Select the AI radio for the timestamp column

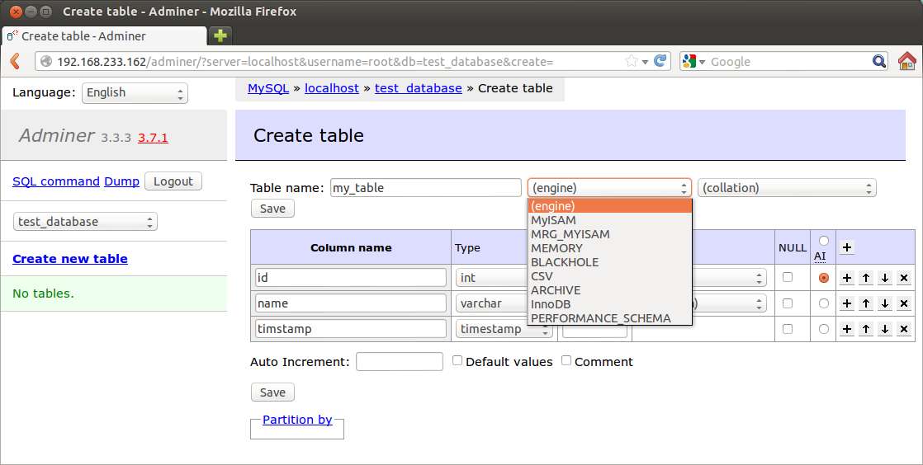tap(824, 329)
